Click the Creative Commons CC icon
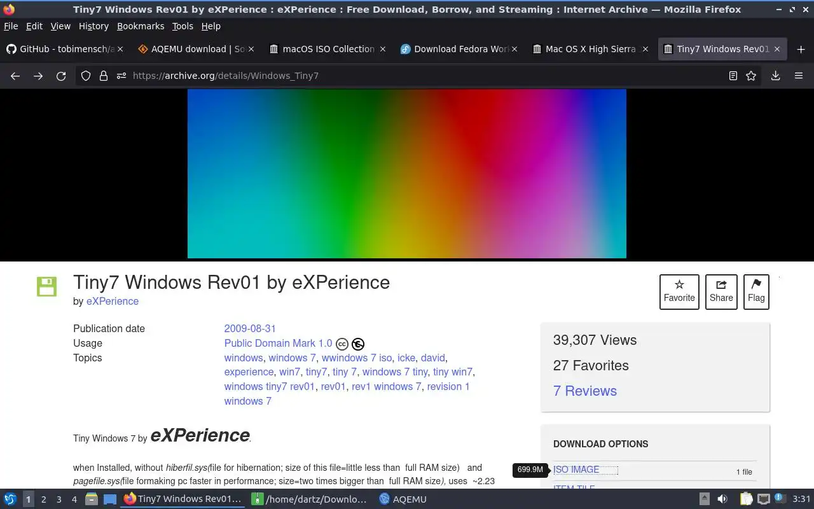The width and height of the screenshot is (814, 509). pos(342,344)
